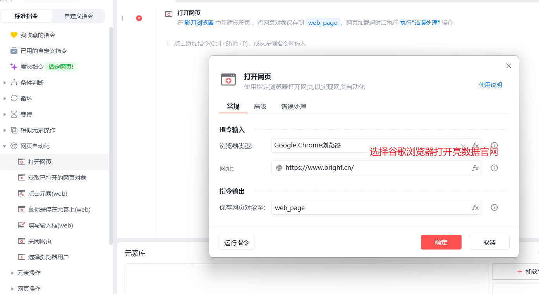Click the 搞定网页! green tag
Viewport: 539px width, 294px height.
(61, 67)
